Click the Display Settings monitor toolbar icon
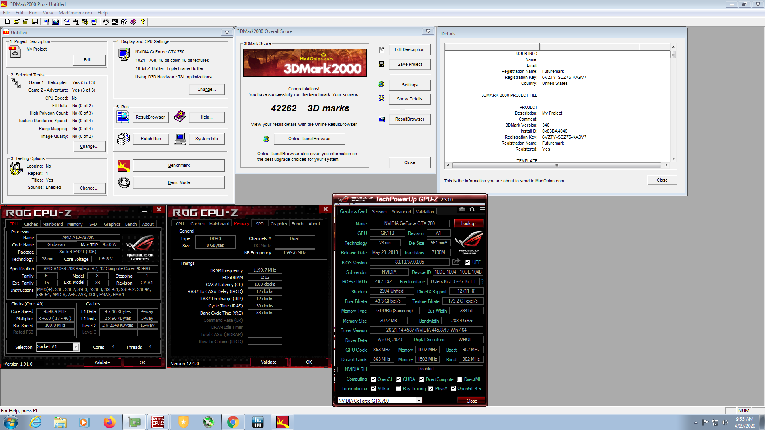The height and width of the screenshot is (430, 765). point(94,21)
